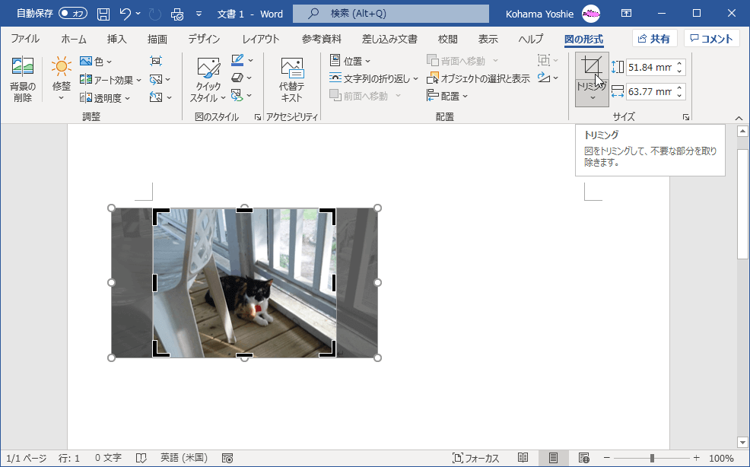The height and width of the screenshot is (467, 750).
Task: Open 文字列の折り返し wrap text dropdown
Action: pyautogui.click(x=374, y=78)
